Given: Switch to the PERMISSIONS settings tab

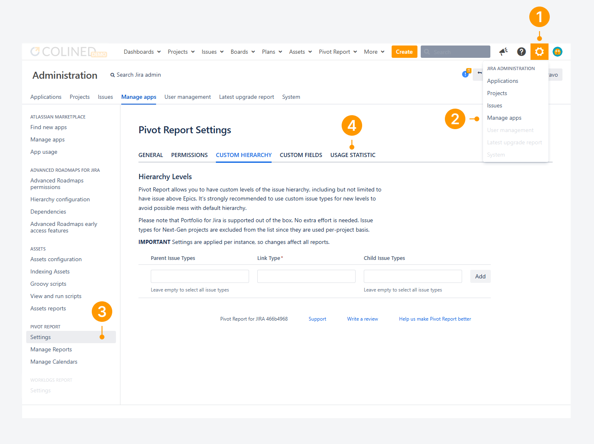Looking at the screenshot, I should point(189,155).
